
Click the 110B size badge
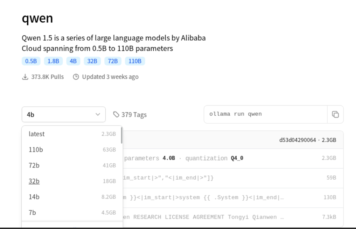(x=135, y=61)
